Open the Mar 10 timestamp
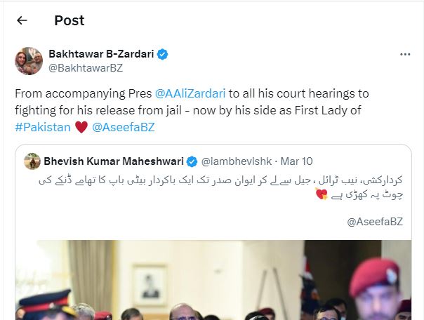Viewport: 424px width, 320px height. [x=297, y=161]
